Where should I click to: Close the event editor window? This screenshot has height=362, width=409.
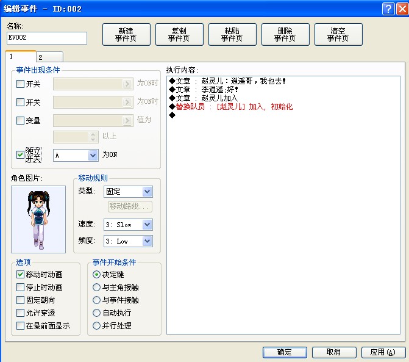pos(402,9)
